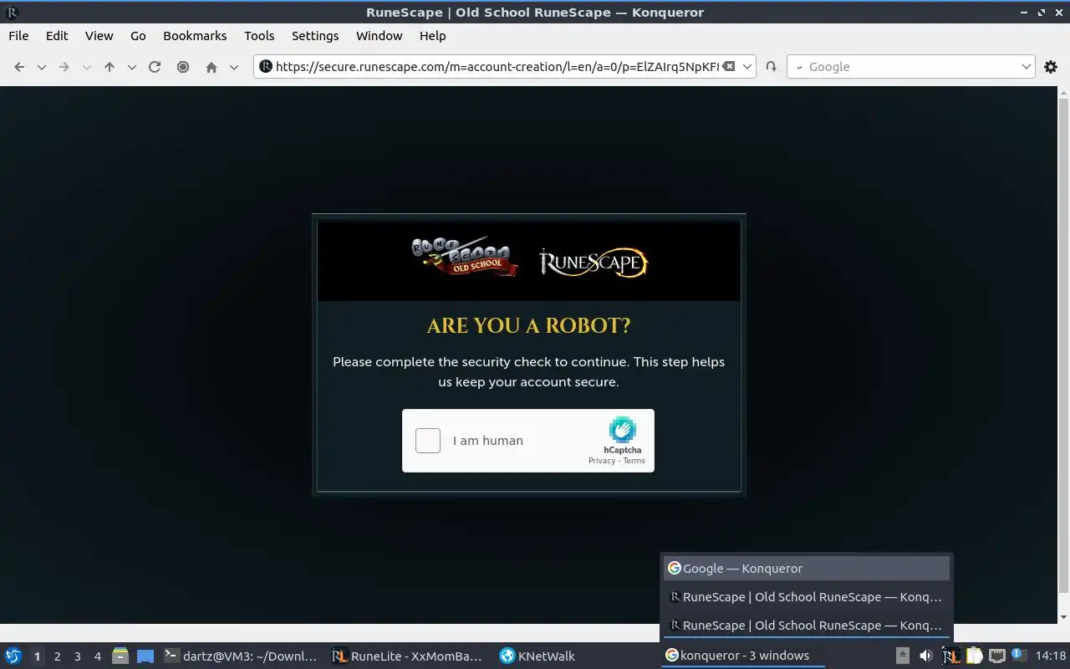Expand the Up arrow history dropdown
Viewport: 1070px width, 669px height.
pos(131,67)
